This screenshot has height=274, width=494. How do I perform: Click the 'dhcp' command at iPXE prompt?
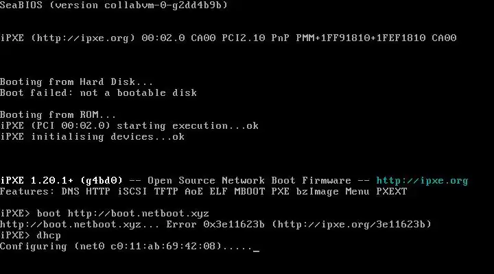tap(49, 236)
